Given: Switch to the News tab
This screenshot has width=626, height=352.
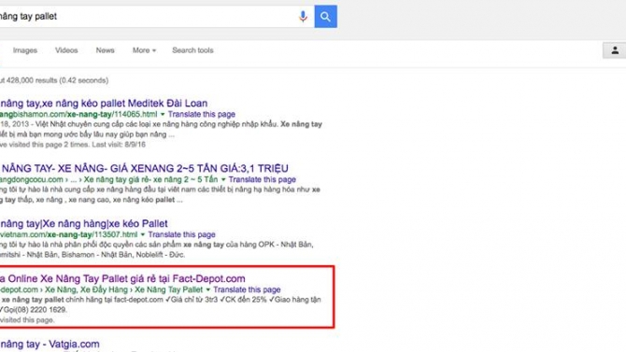Looking at the screenshot, I should point(105,50).
